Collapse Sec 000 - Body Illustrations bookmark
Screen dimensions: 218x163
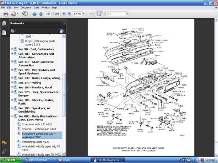[12, 116]
